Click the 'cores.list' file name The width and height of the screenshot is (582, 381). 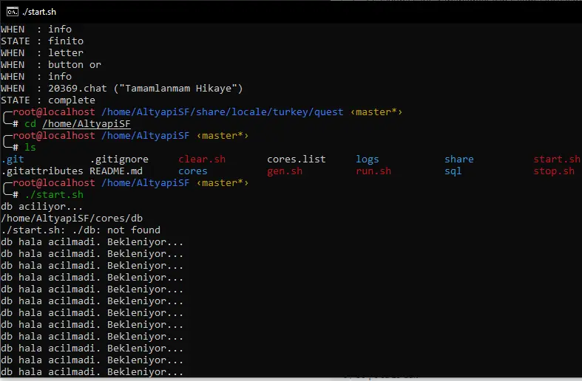[x=297, y=159]
